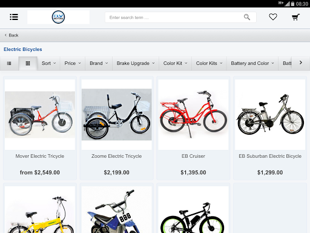
Task: Expand the Sort dropdown
Action: (x=48, y=63)
